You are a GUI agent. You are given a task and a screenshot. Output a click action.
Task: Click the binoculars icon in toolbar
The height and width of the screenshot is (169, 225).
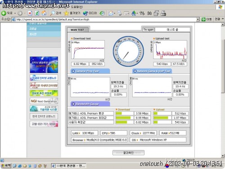point(149,13)
